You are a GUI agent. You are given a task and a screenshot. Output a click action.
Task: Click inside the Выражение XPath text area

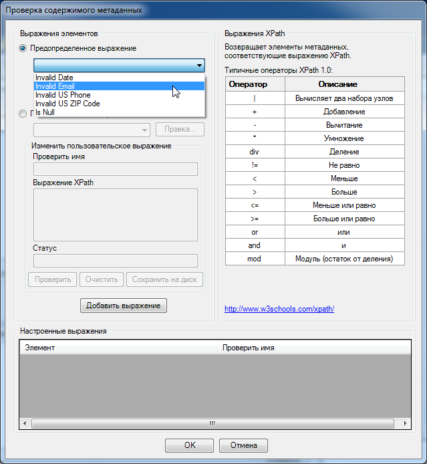tap(115, 214)
